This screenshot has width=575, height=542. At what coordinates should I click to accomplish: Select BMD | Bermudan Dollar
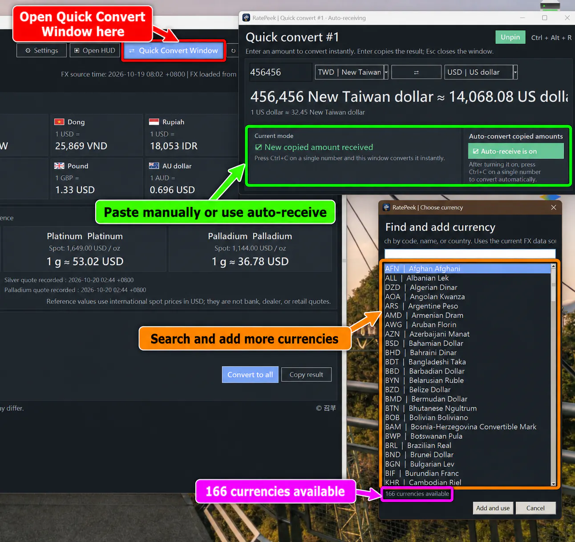tap(467, 399)
